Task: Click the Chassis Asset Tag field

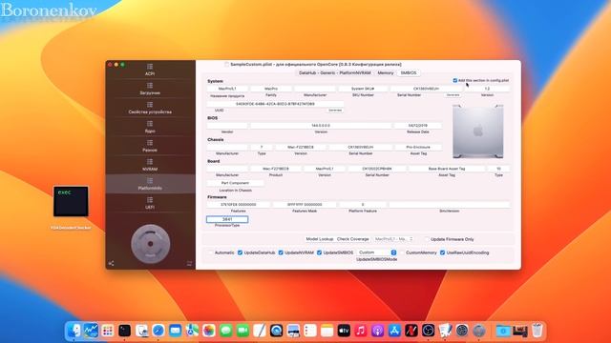Action: (x=418, y=147)
